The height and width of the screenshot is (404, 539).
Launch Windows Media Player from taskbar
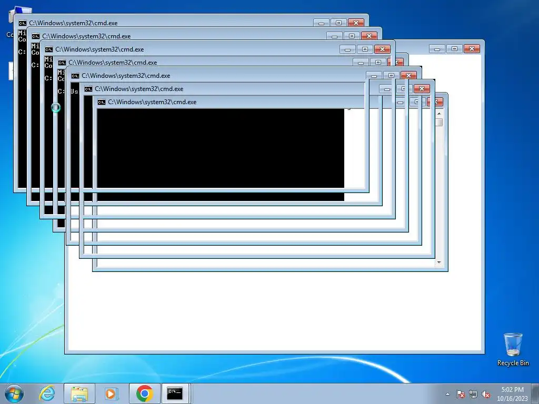tap(111, 393)
